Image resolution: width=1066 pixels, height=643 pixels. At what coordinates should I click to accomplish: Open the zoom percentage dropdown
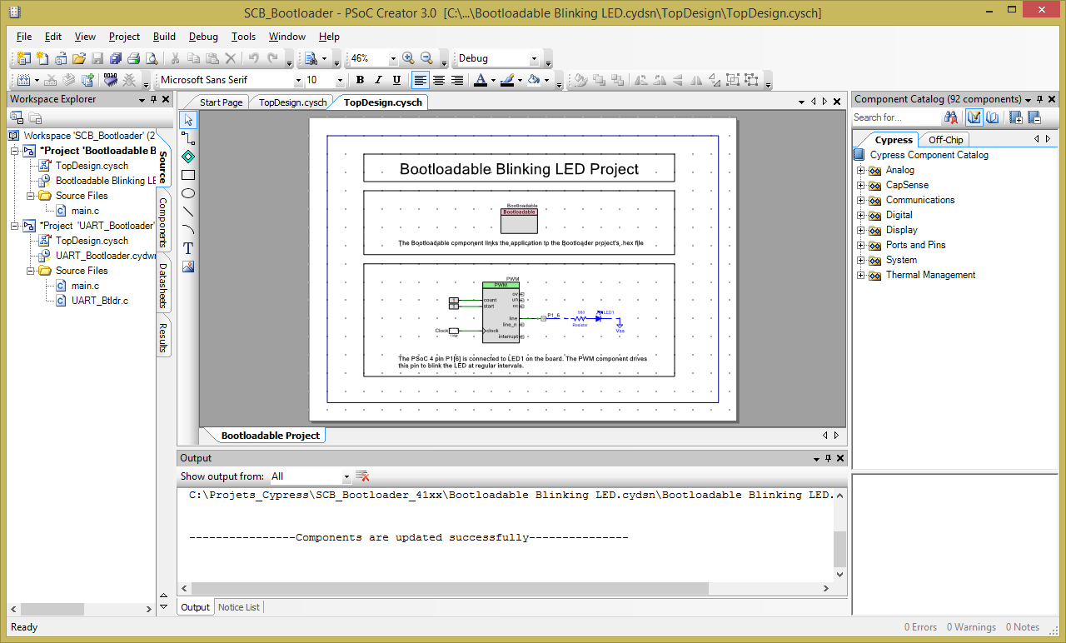(x=392, y=58)
